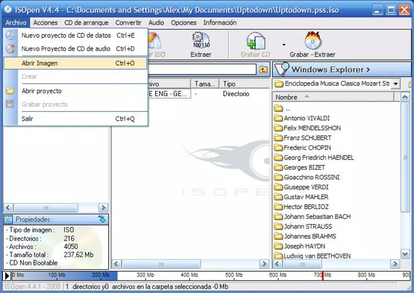Click the Tipo column header
Viewport: 414px width, 293px height.
pos(244,84)
